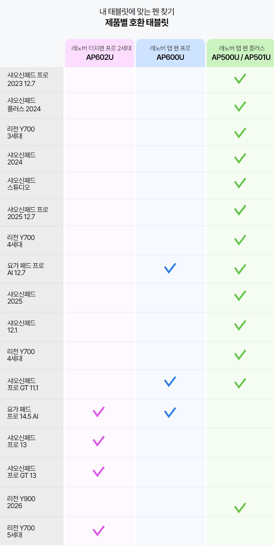The width and height of the screenshot is (274, 546).
Task: Select the AP602U pink column header
Action: tap(100, 53)
